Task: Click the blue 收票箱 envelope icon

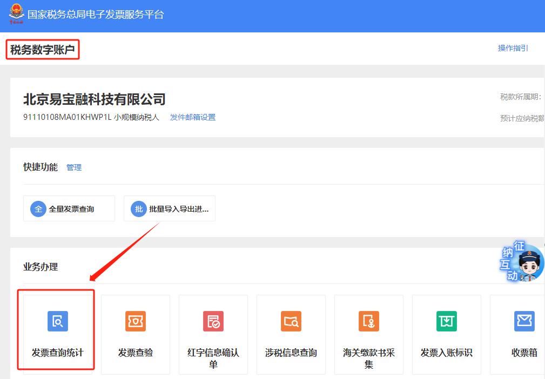Action: 524,321
